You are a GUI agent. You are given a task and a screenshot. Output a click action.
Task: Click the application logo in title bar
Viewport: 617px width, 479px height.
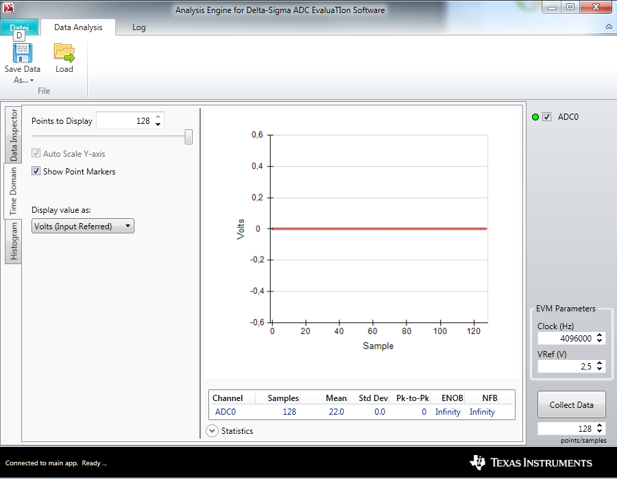point(8,8)
